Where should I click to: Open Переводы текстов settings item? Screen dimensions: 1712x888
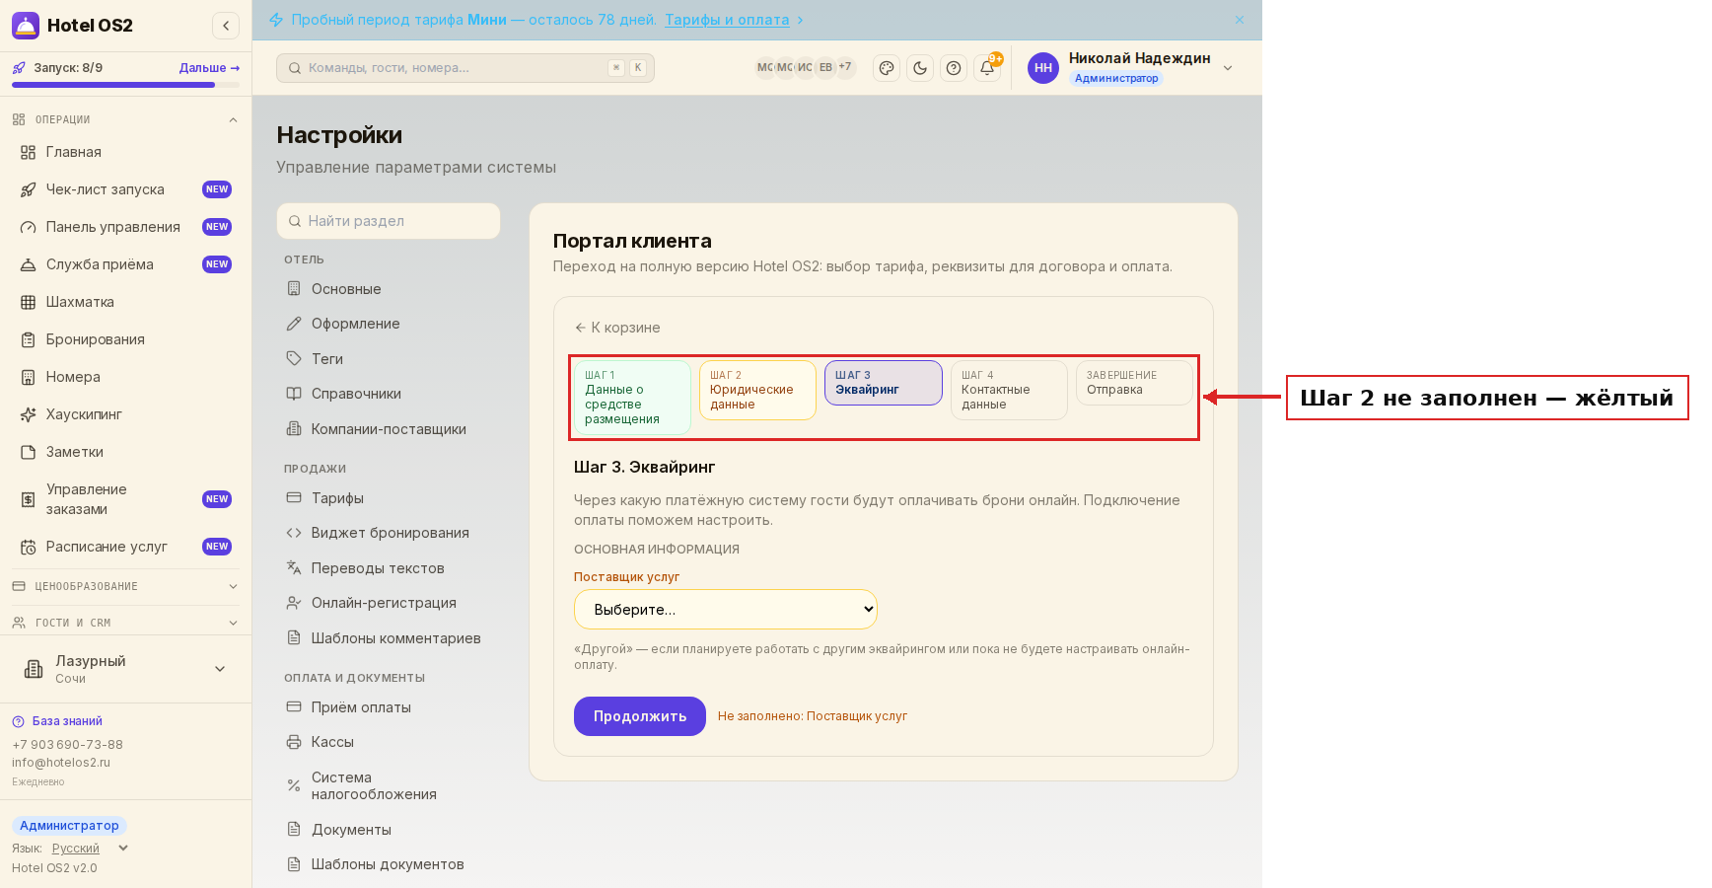389,568
